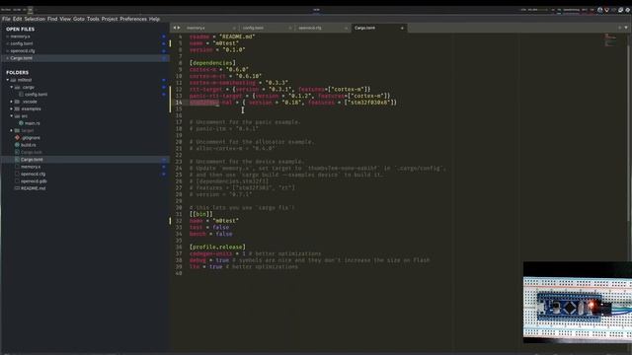Switch to the memory.x tab
The height and width of the screenshot is (355, 632).
click(x=196, y=28)
